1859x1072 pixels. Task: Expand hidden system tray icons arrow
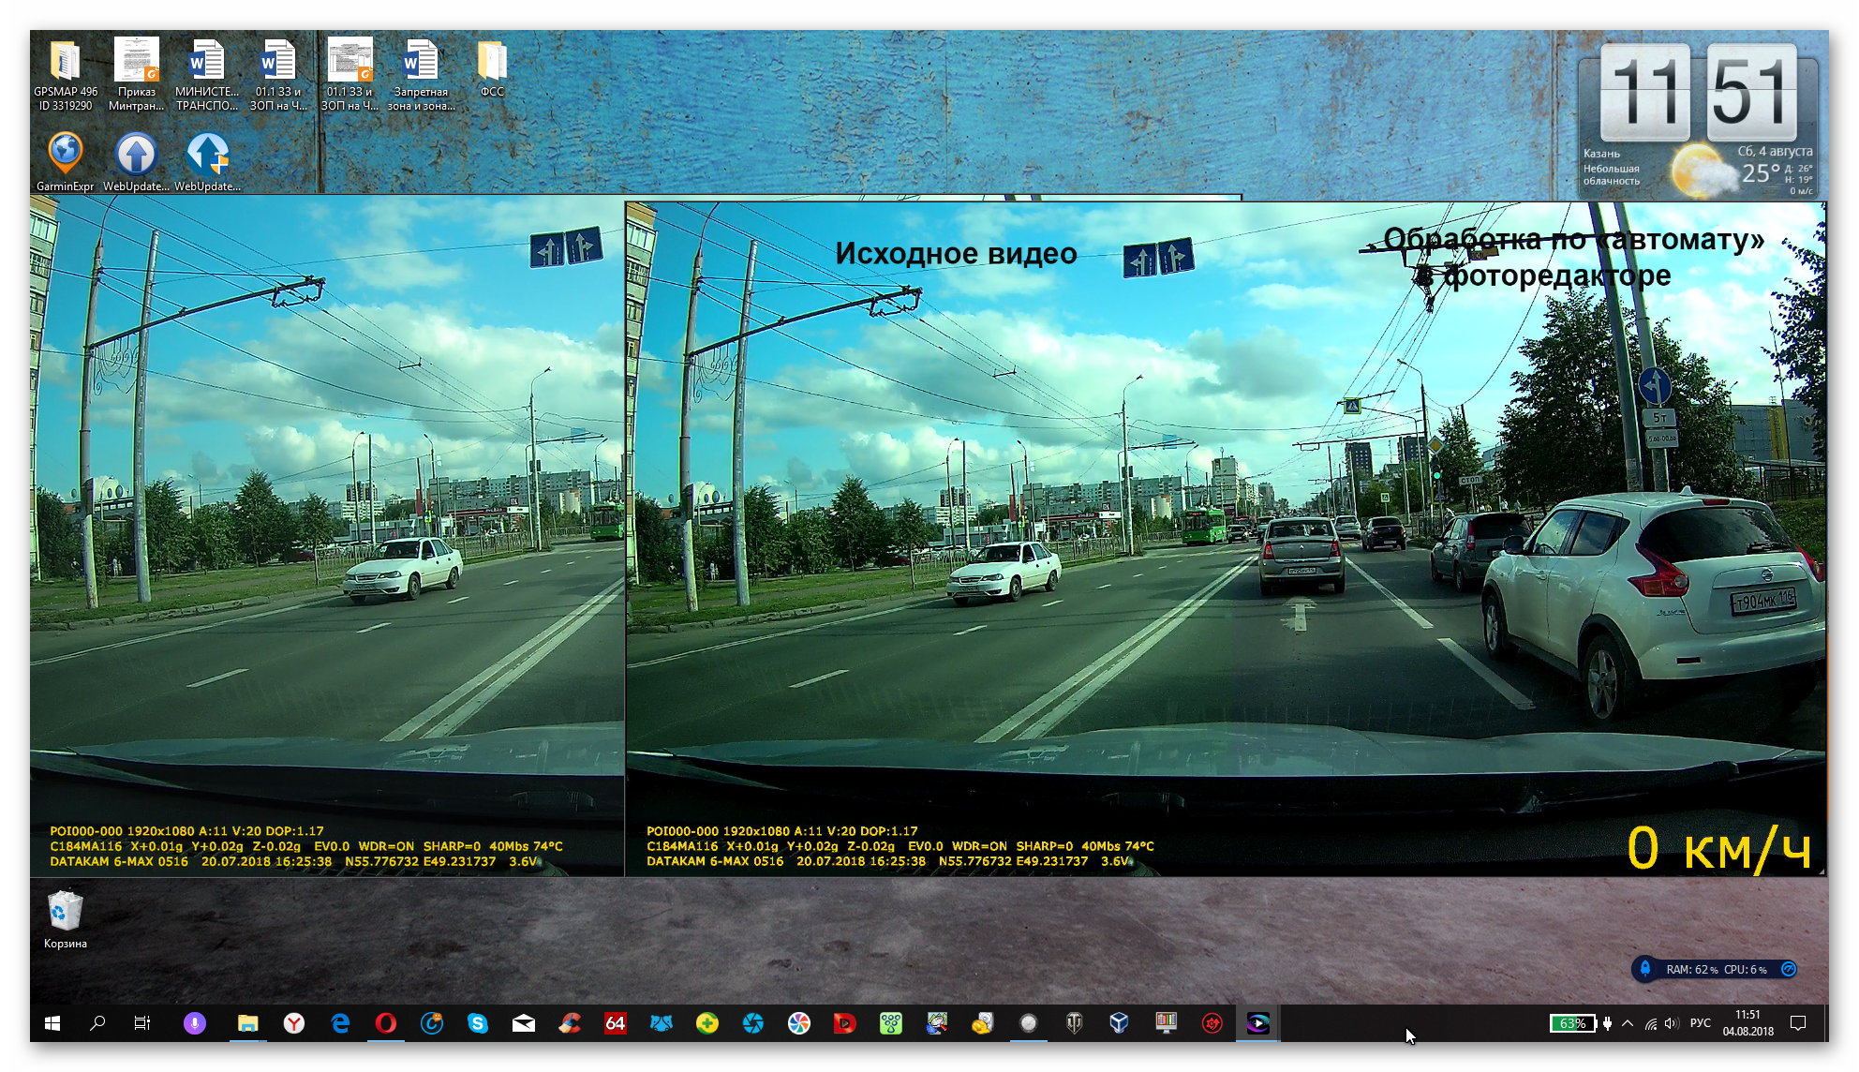1628,1023
